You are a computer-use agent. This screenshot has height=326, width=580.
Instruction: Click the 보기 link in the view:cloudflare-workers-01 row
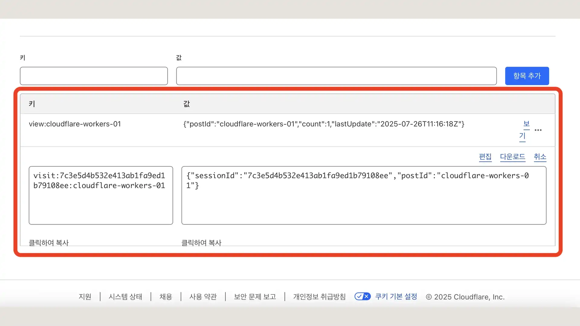pos(524,130)
